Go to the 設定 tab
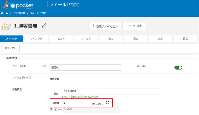Viewport: 199px width, 115px height. pyautogui.click(x=185, y=39)
